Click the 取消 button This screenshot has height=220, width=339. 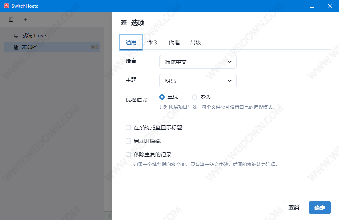click(x=294, y=208)
